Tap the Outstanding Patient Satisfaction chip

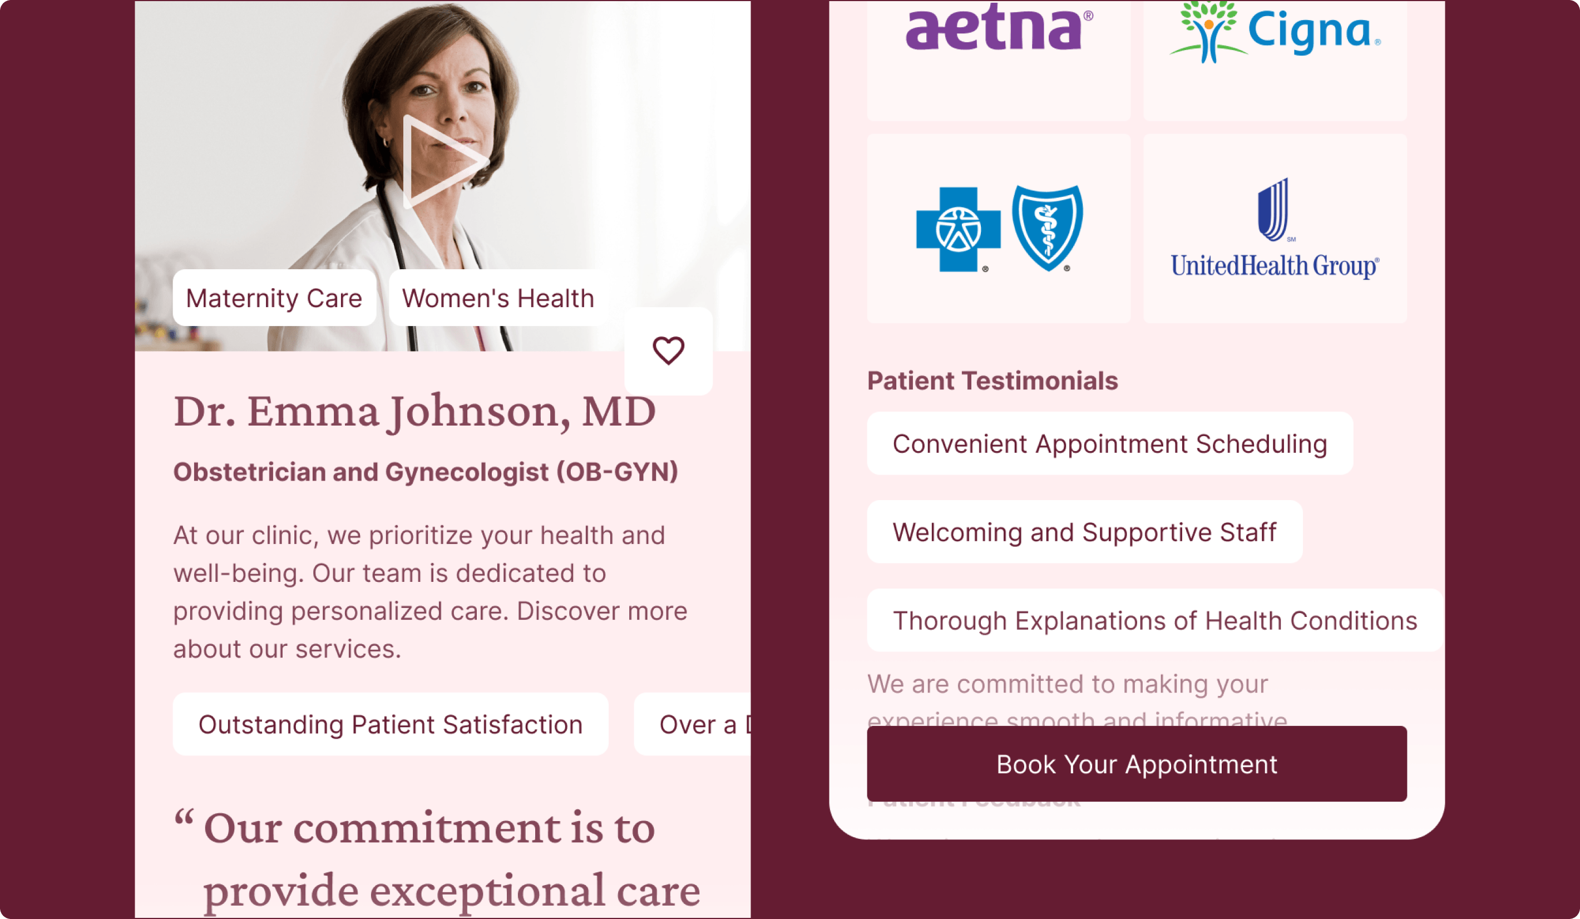(390, 725)
